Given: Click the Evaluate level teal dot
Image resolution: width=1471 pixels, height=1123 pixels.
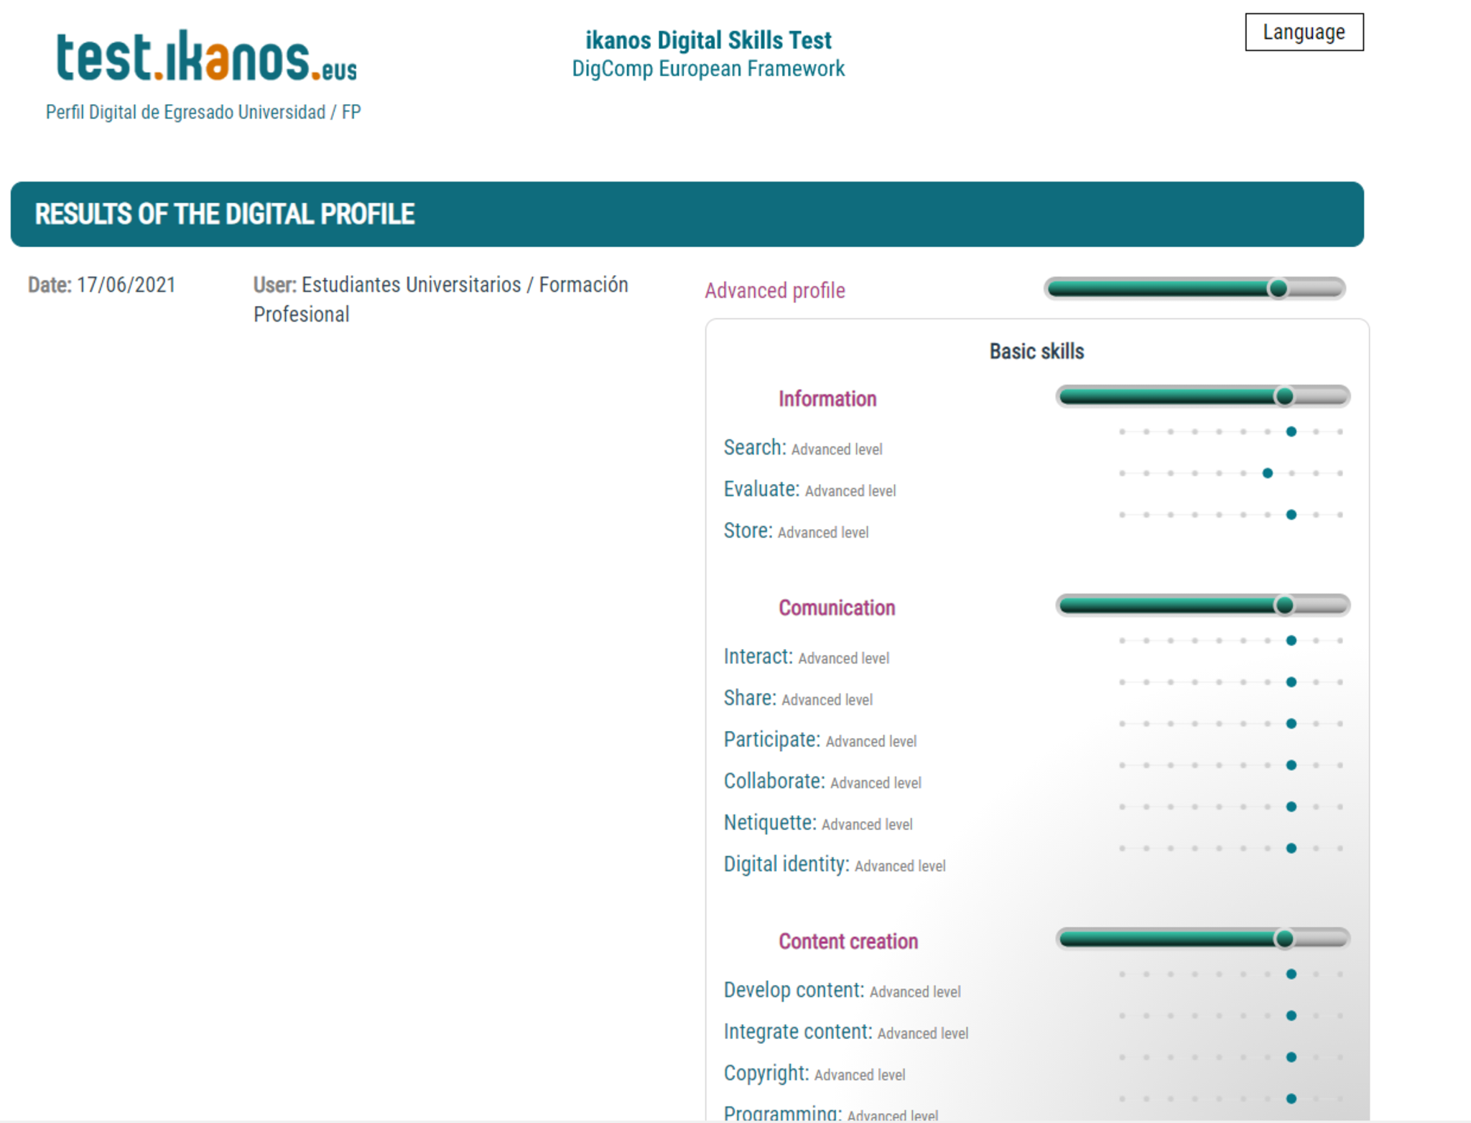Looking at the screenshot, I should coord(1267,473).
